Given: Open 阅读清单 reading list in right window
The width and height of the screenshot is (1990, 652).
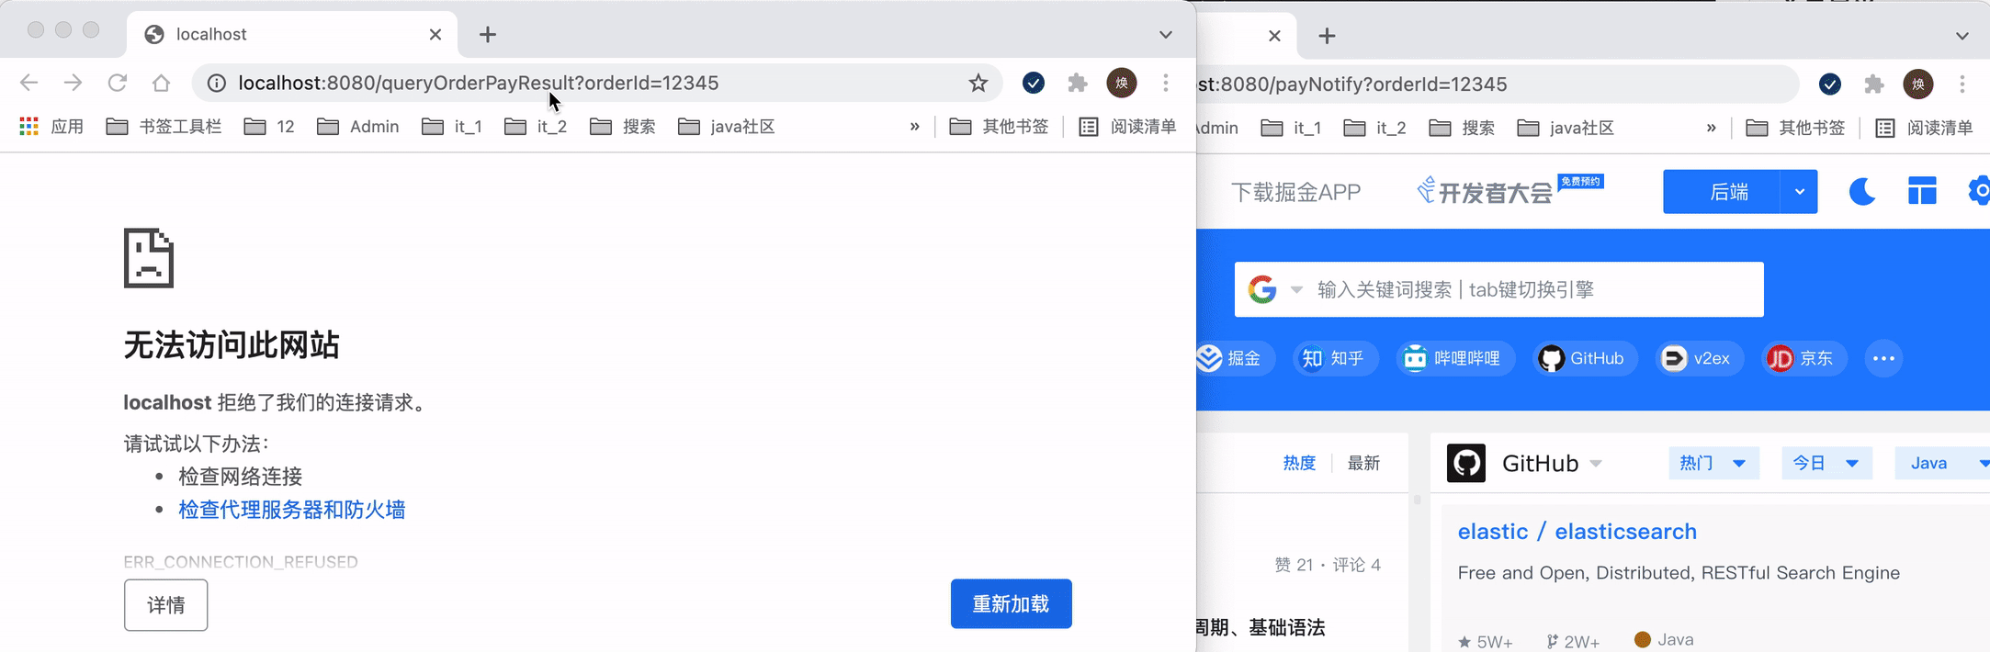Looking at the screenshot, I should tap(1924, 128).
